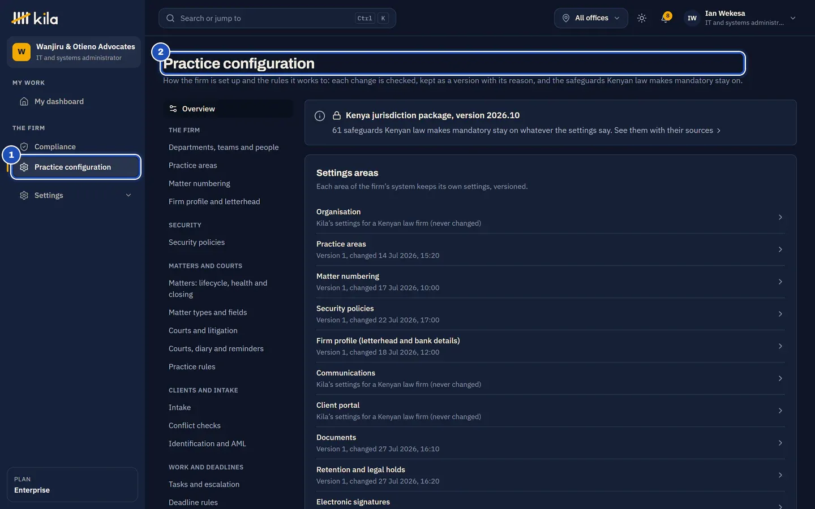Go to Conflict checks configuration

tap(195, 425)
